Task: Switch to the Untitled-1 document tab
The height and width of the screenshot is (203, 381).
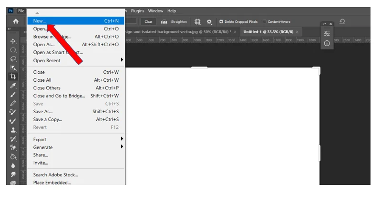Action: pos(268,32)
